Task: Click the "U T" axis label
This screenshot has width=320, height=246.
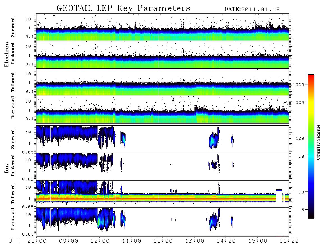Action: coord(14,241)
